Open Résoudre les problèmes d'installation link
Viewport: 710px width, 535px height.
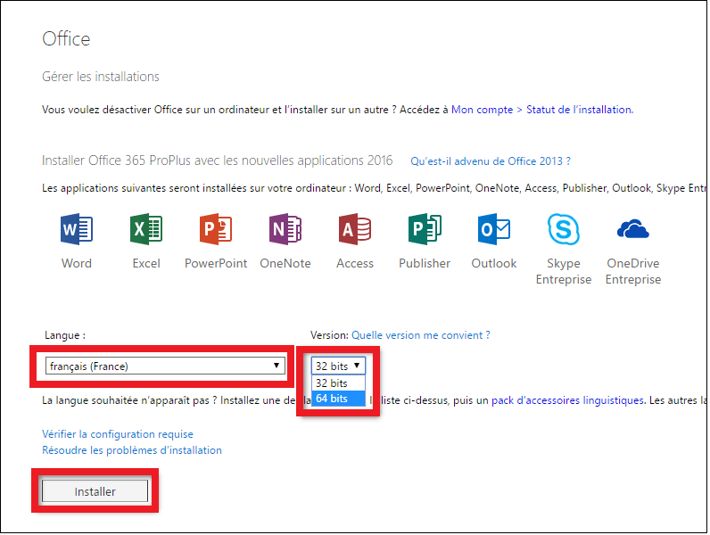(x=132, y=450)
